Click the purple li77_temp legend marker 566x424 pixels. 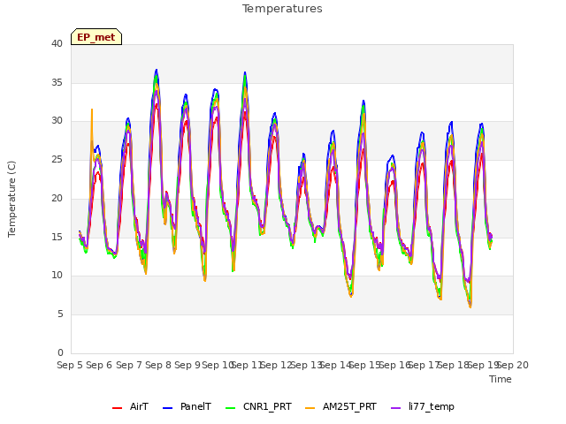396,408
